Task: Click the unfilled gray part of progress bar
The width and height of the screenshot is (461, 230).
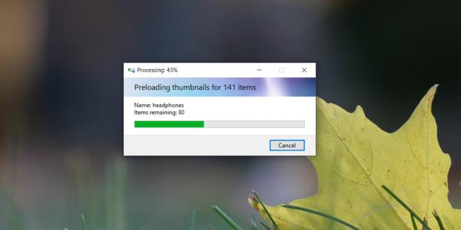Action: 254,124
